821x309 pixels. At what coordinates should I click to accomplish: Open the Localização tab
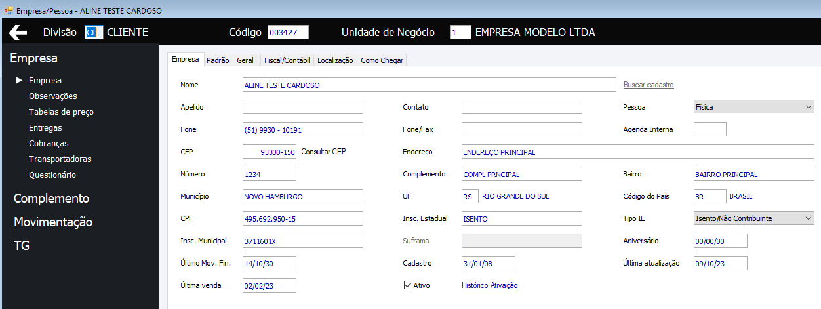tap(335, 60)
